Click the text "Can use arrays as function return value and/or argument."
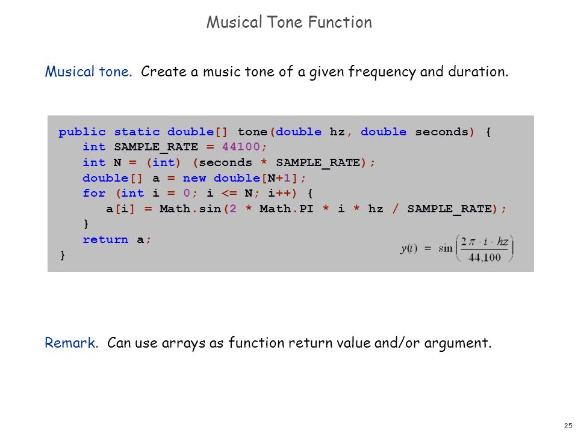The height and width of the screenshot is (433, 578). click(299, 343)
